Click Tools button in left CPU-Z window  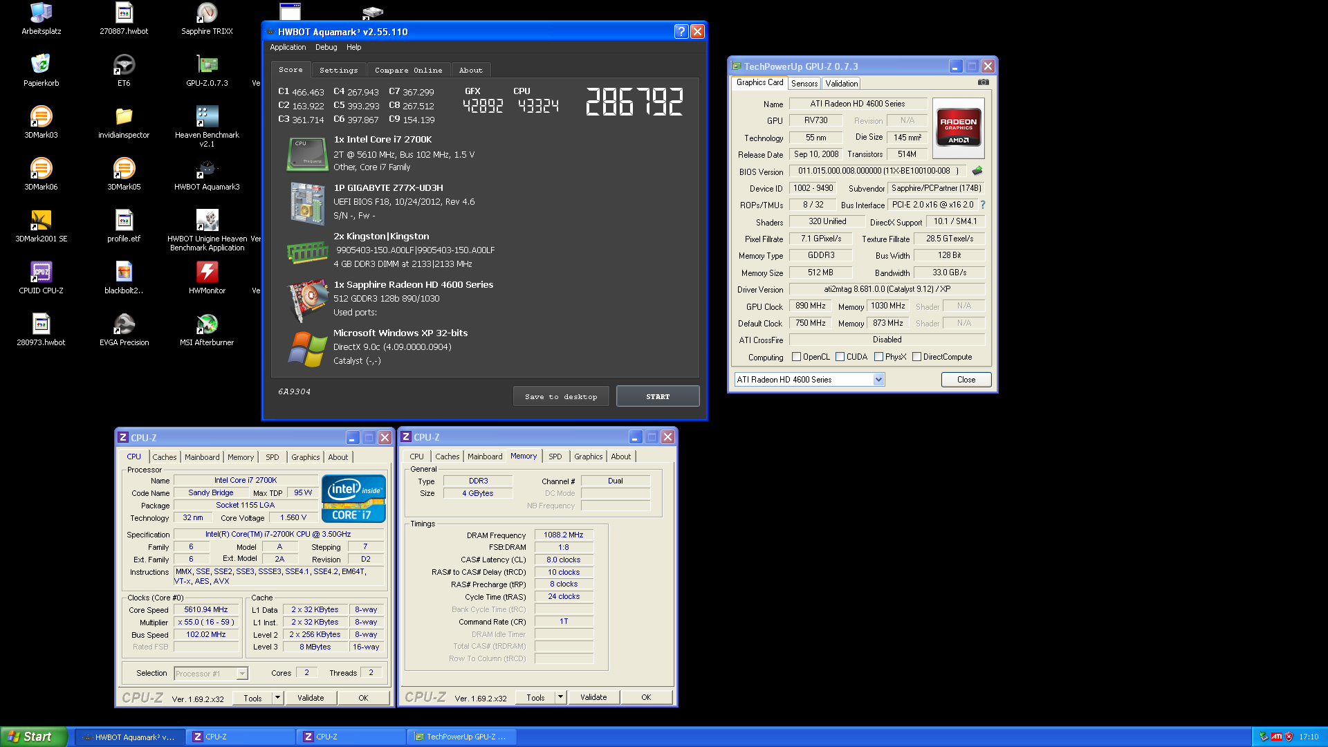pyautogui.click(x=253, y=698)
